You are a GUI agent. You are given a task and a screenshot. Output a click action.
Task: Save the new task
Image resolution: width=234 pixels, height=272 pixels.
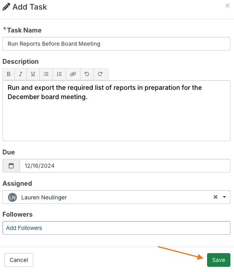tap(219, 260)
